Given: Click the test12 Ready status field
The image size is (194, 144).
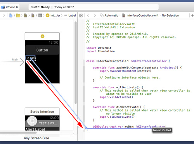Looking at the screenshot, I should (94, 7).
